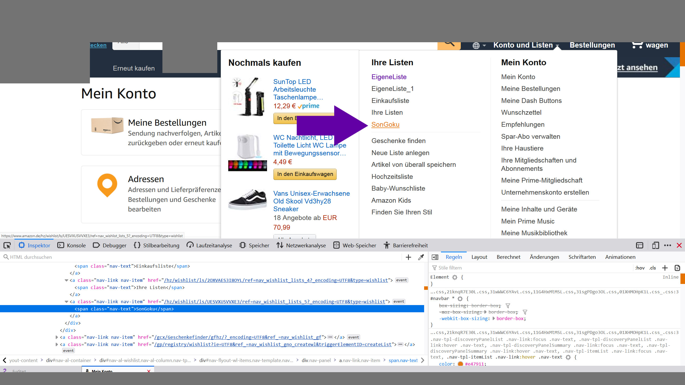685x385 pixels.
Task: Toggle the :hov pseudo-class panel
Action: click(640, 268)
